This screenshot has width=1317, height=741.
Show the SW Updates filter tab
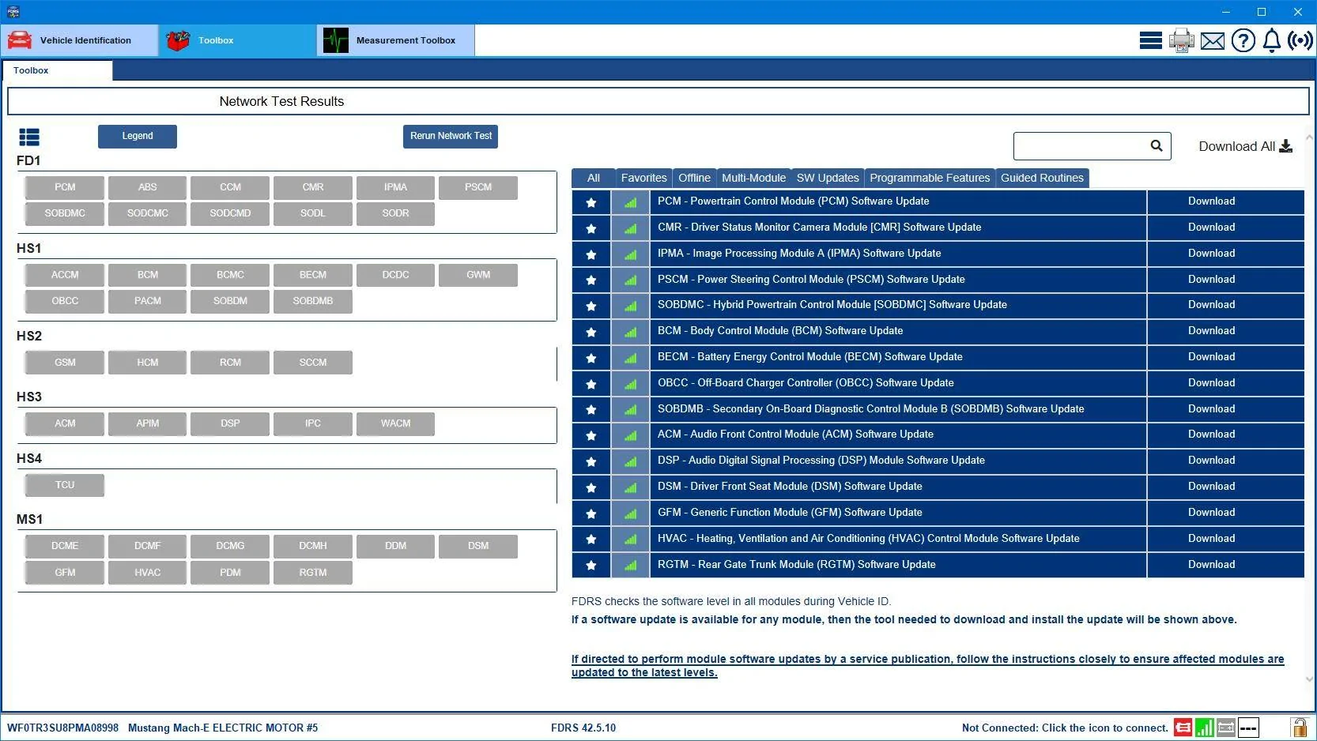[828, 179]
